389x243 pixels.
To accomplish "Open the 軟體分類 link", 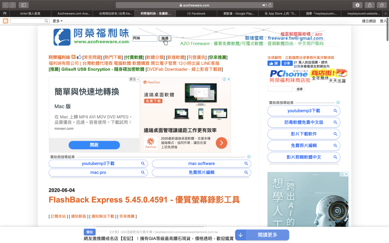I will (155, 57).
